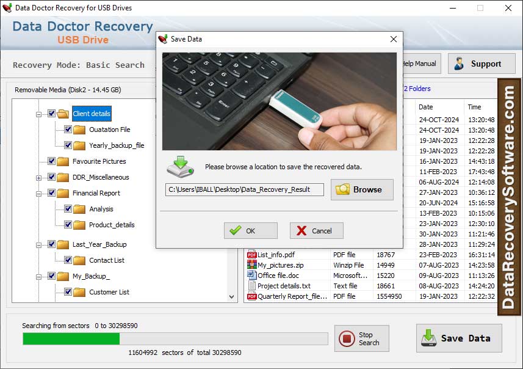Confirm with the OK button

click(x=250, y=231)
